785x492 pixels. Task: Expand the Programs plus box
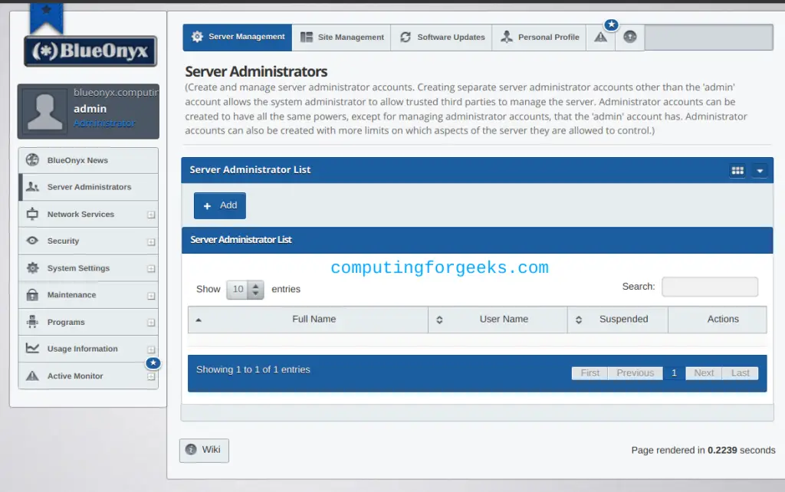[151, 323]
